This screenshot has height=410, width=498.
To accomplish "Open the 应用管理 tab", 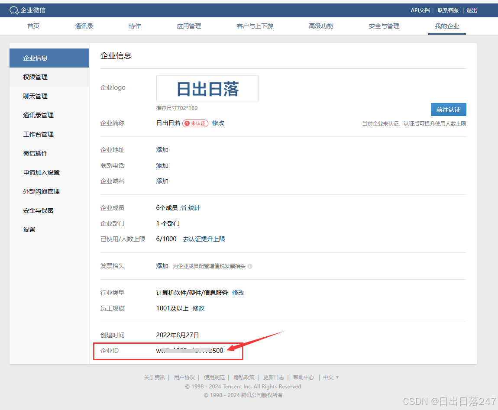I will [x=189, y=26].
